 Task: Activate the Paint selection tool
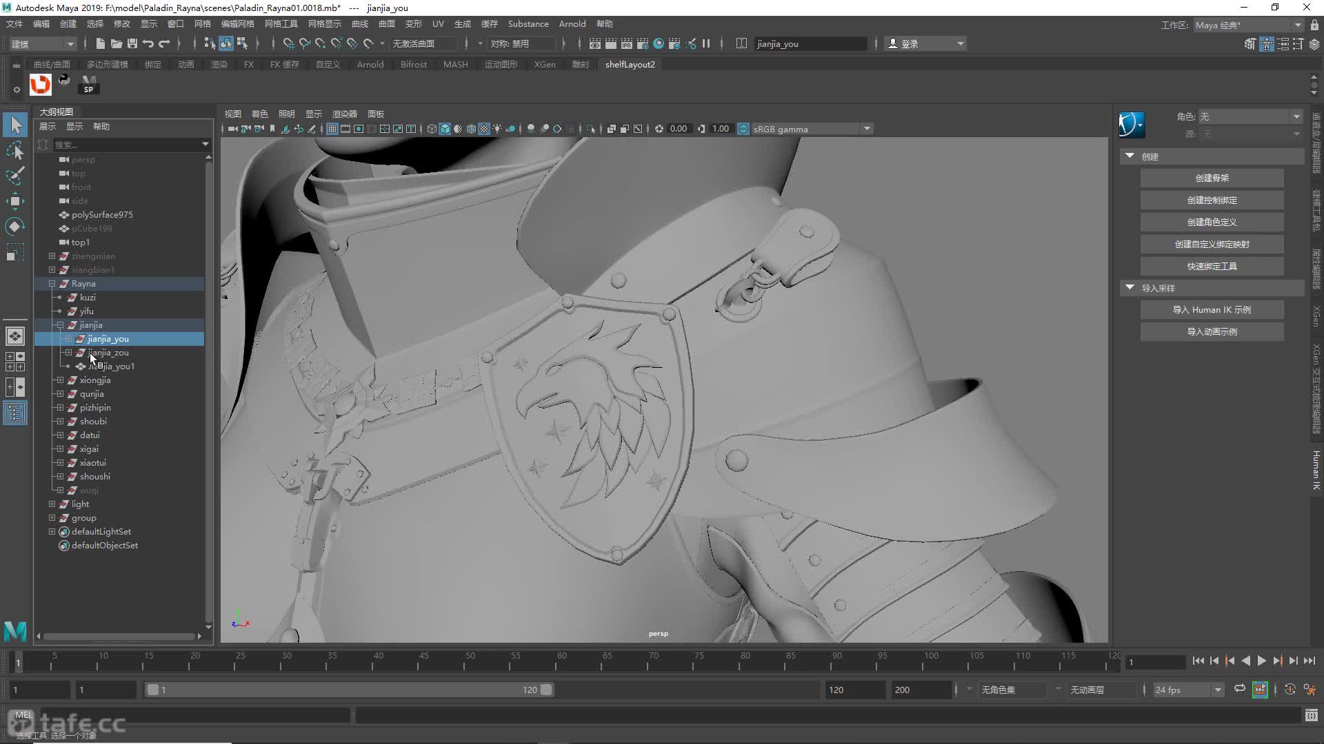pyautogui.click(x=15, y=176)
